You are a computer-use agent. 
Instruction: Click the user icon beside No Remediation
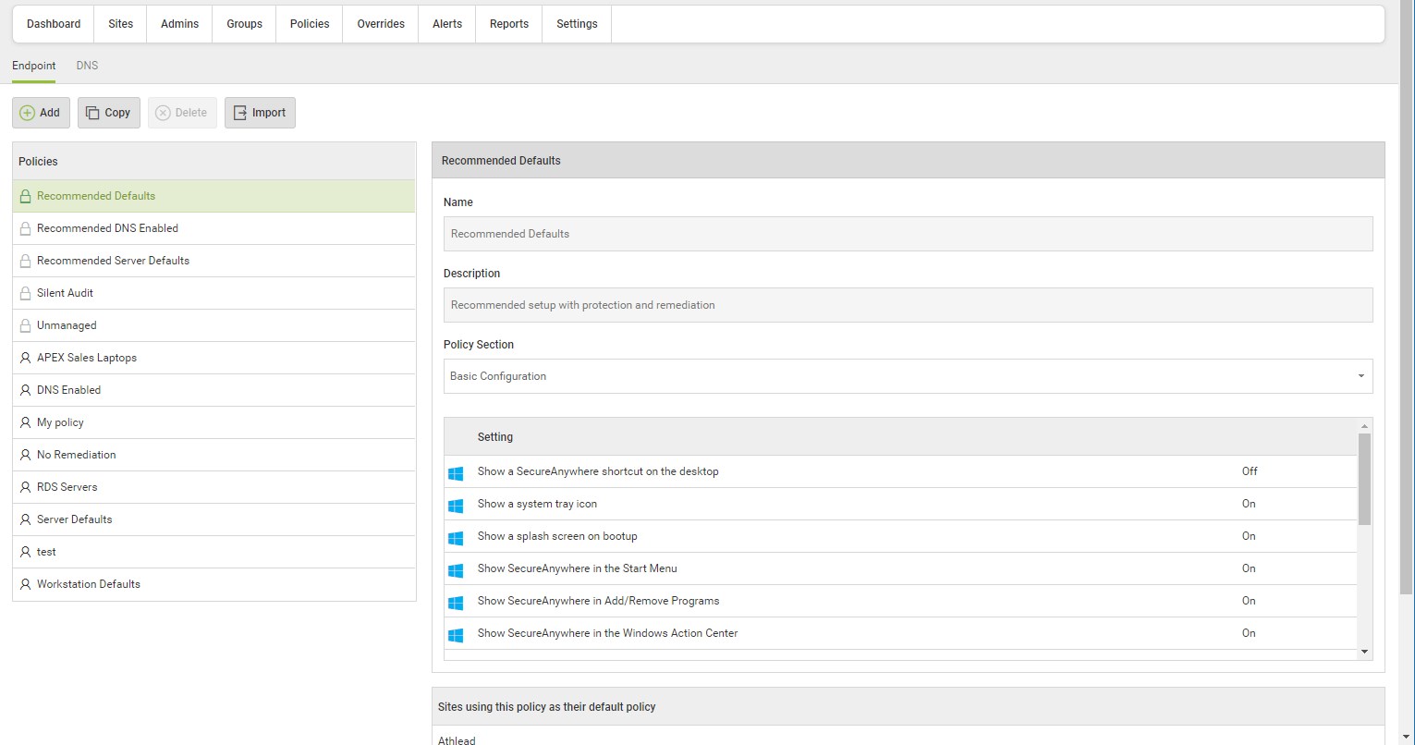26,455
